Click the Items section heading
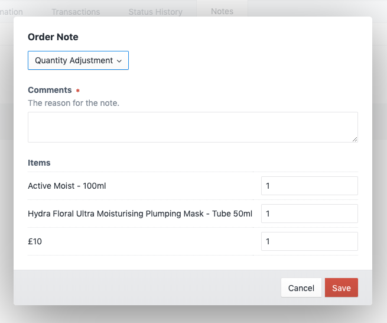The width and height of the screenshot is (387, 323). coord(39,163)
